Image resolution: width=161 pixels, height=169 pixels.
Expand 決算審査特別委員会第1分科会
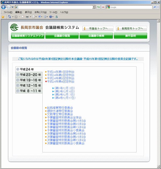coord(66,140)
